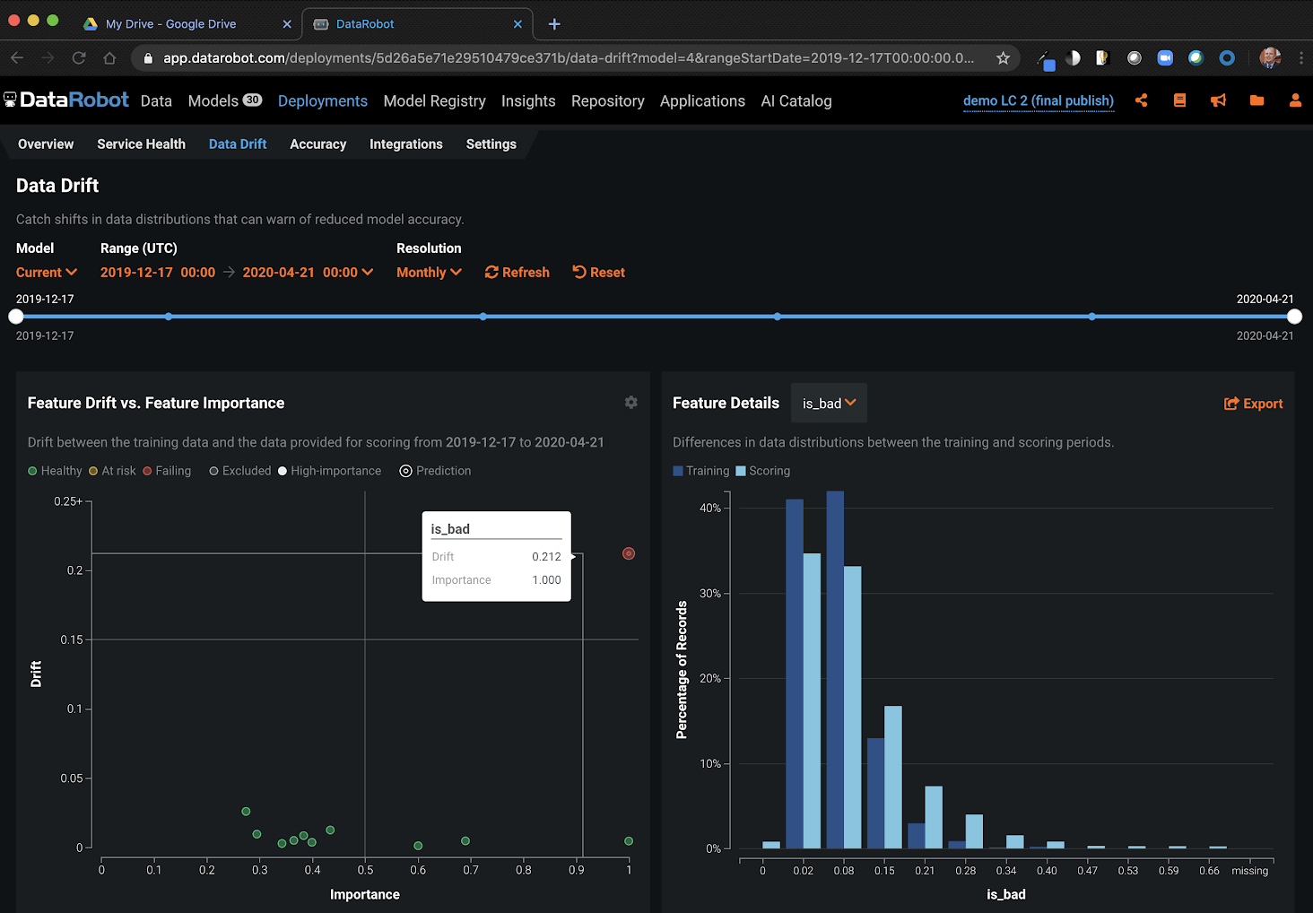Screen dimensions: 1313x913
Task: Open the Models menu
Action: click(x=224, y=101)
